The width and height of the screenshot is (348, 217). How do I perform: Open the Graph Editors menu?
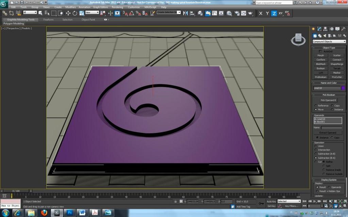tap(100, 7)
